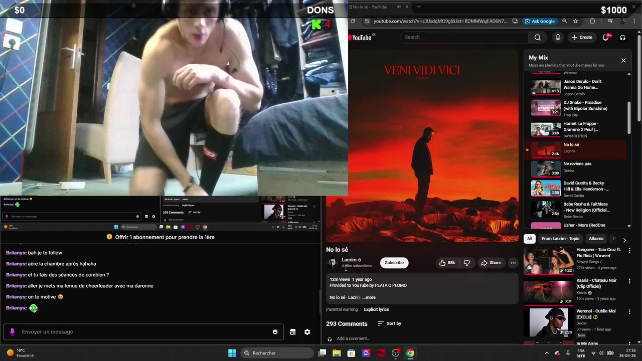The image size is (642, 361).
Task: Click the site info icon in address bar
Action: (x=367, y=21)
